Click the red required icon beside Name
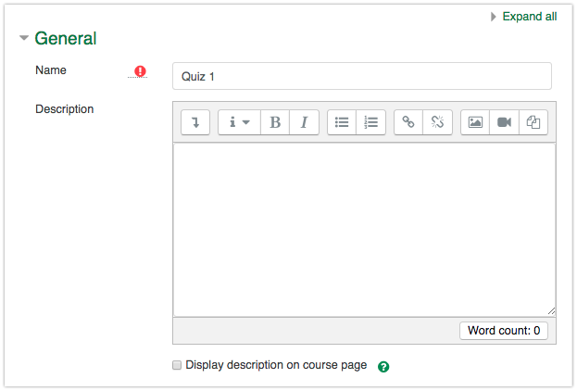This screenshot has width=577, height=391. [x=140, y=70]
